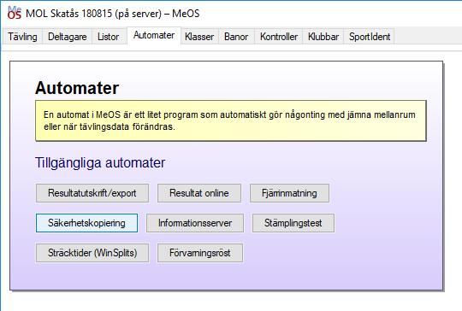The width and height of the screenshot is (462, 311).
Task: Switch to the Deltagare tab
Action: point(68,37)
